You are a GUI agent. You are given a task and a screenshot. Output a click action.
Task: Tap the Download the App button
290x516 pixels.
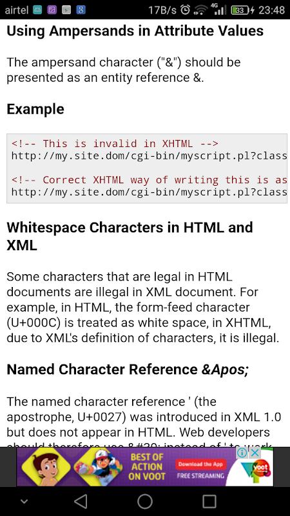point(200,464)
